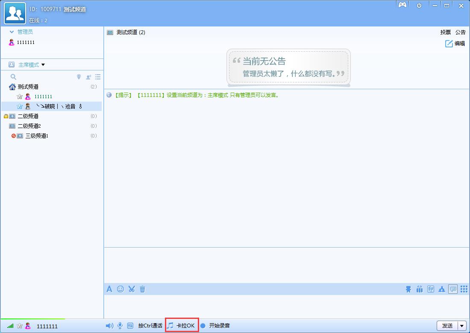Open the 投票 vote tab
The image size is (470, 333).
[445, 32]
